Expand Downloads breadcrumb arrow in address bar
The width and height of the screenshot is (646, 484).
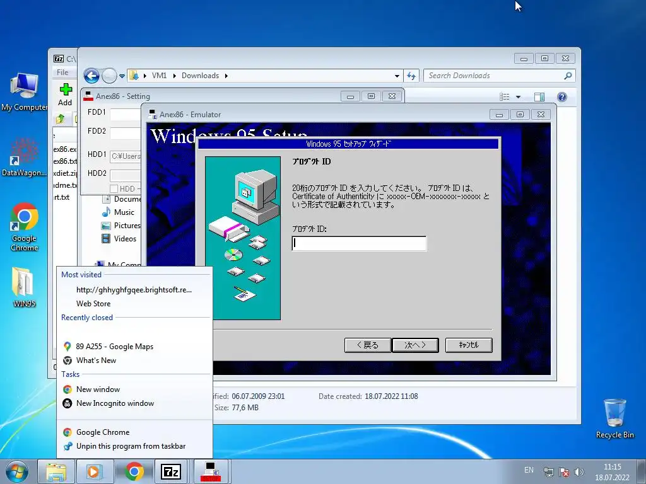point(226,76)
